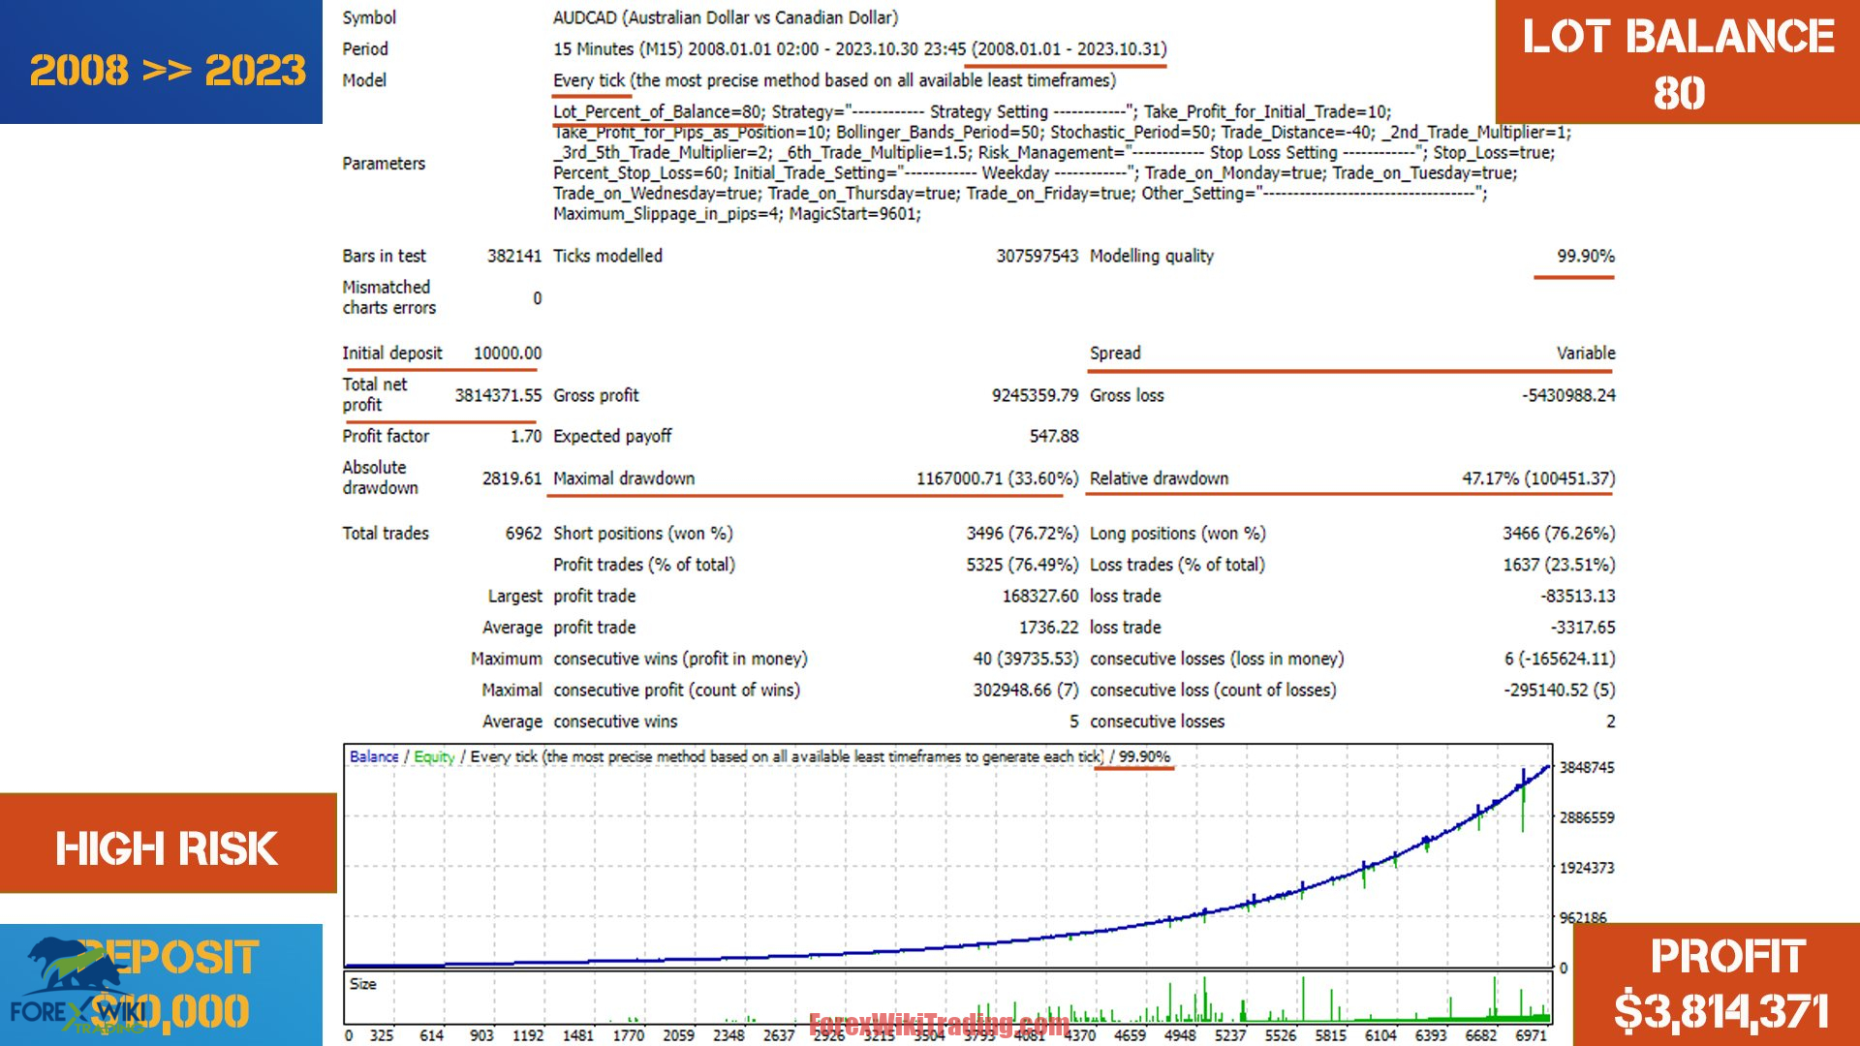Click the Total trades 6962 value
The height and width of the screenshot is (1046, 1860).
523,534
